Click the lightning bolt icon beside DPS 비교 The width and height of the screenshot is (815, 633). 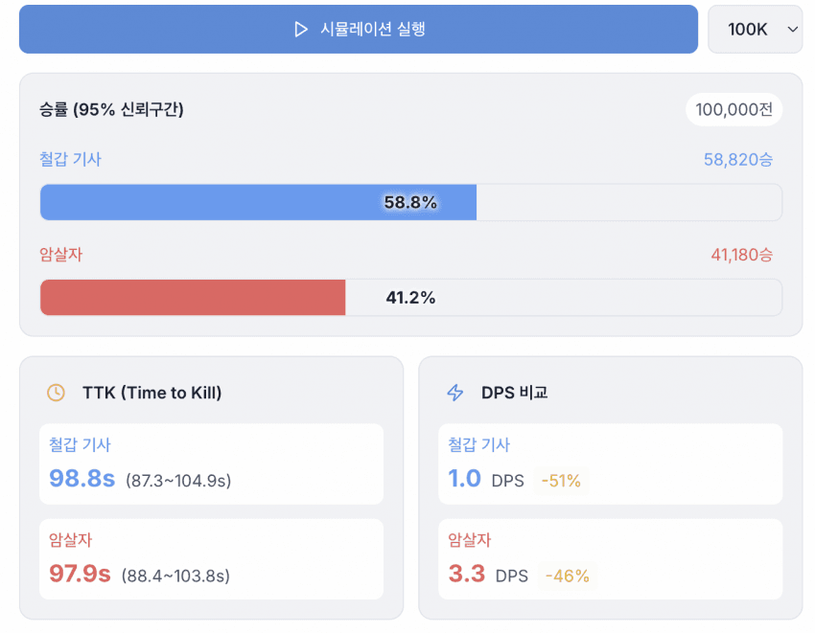click(455, 393)
